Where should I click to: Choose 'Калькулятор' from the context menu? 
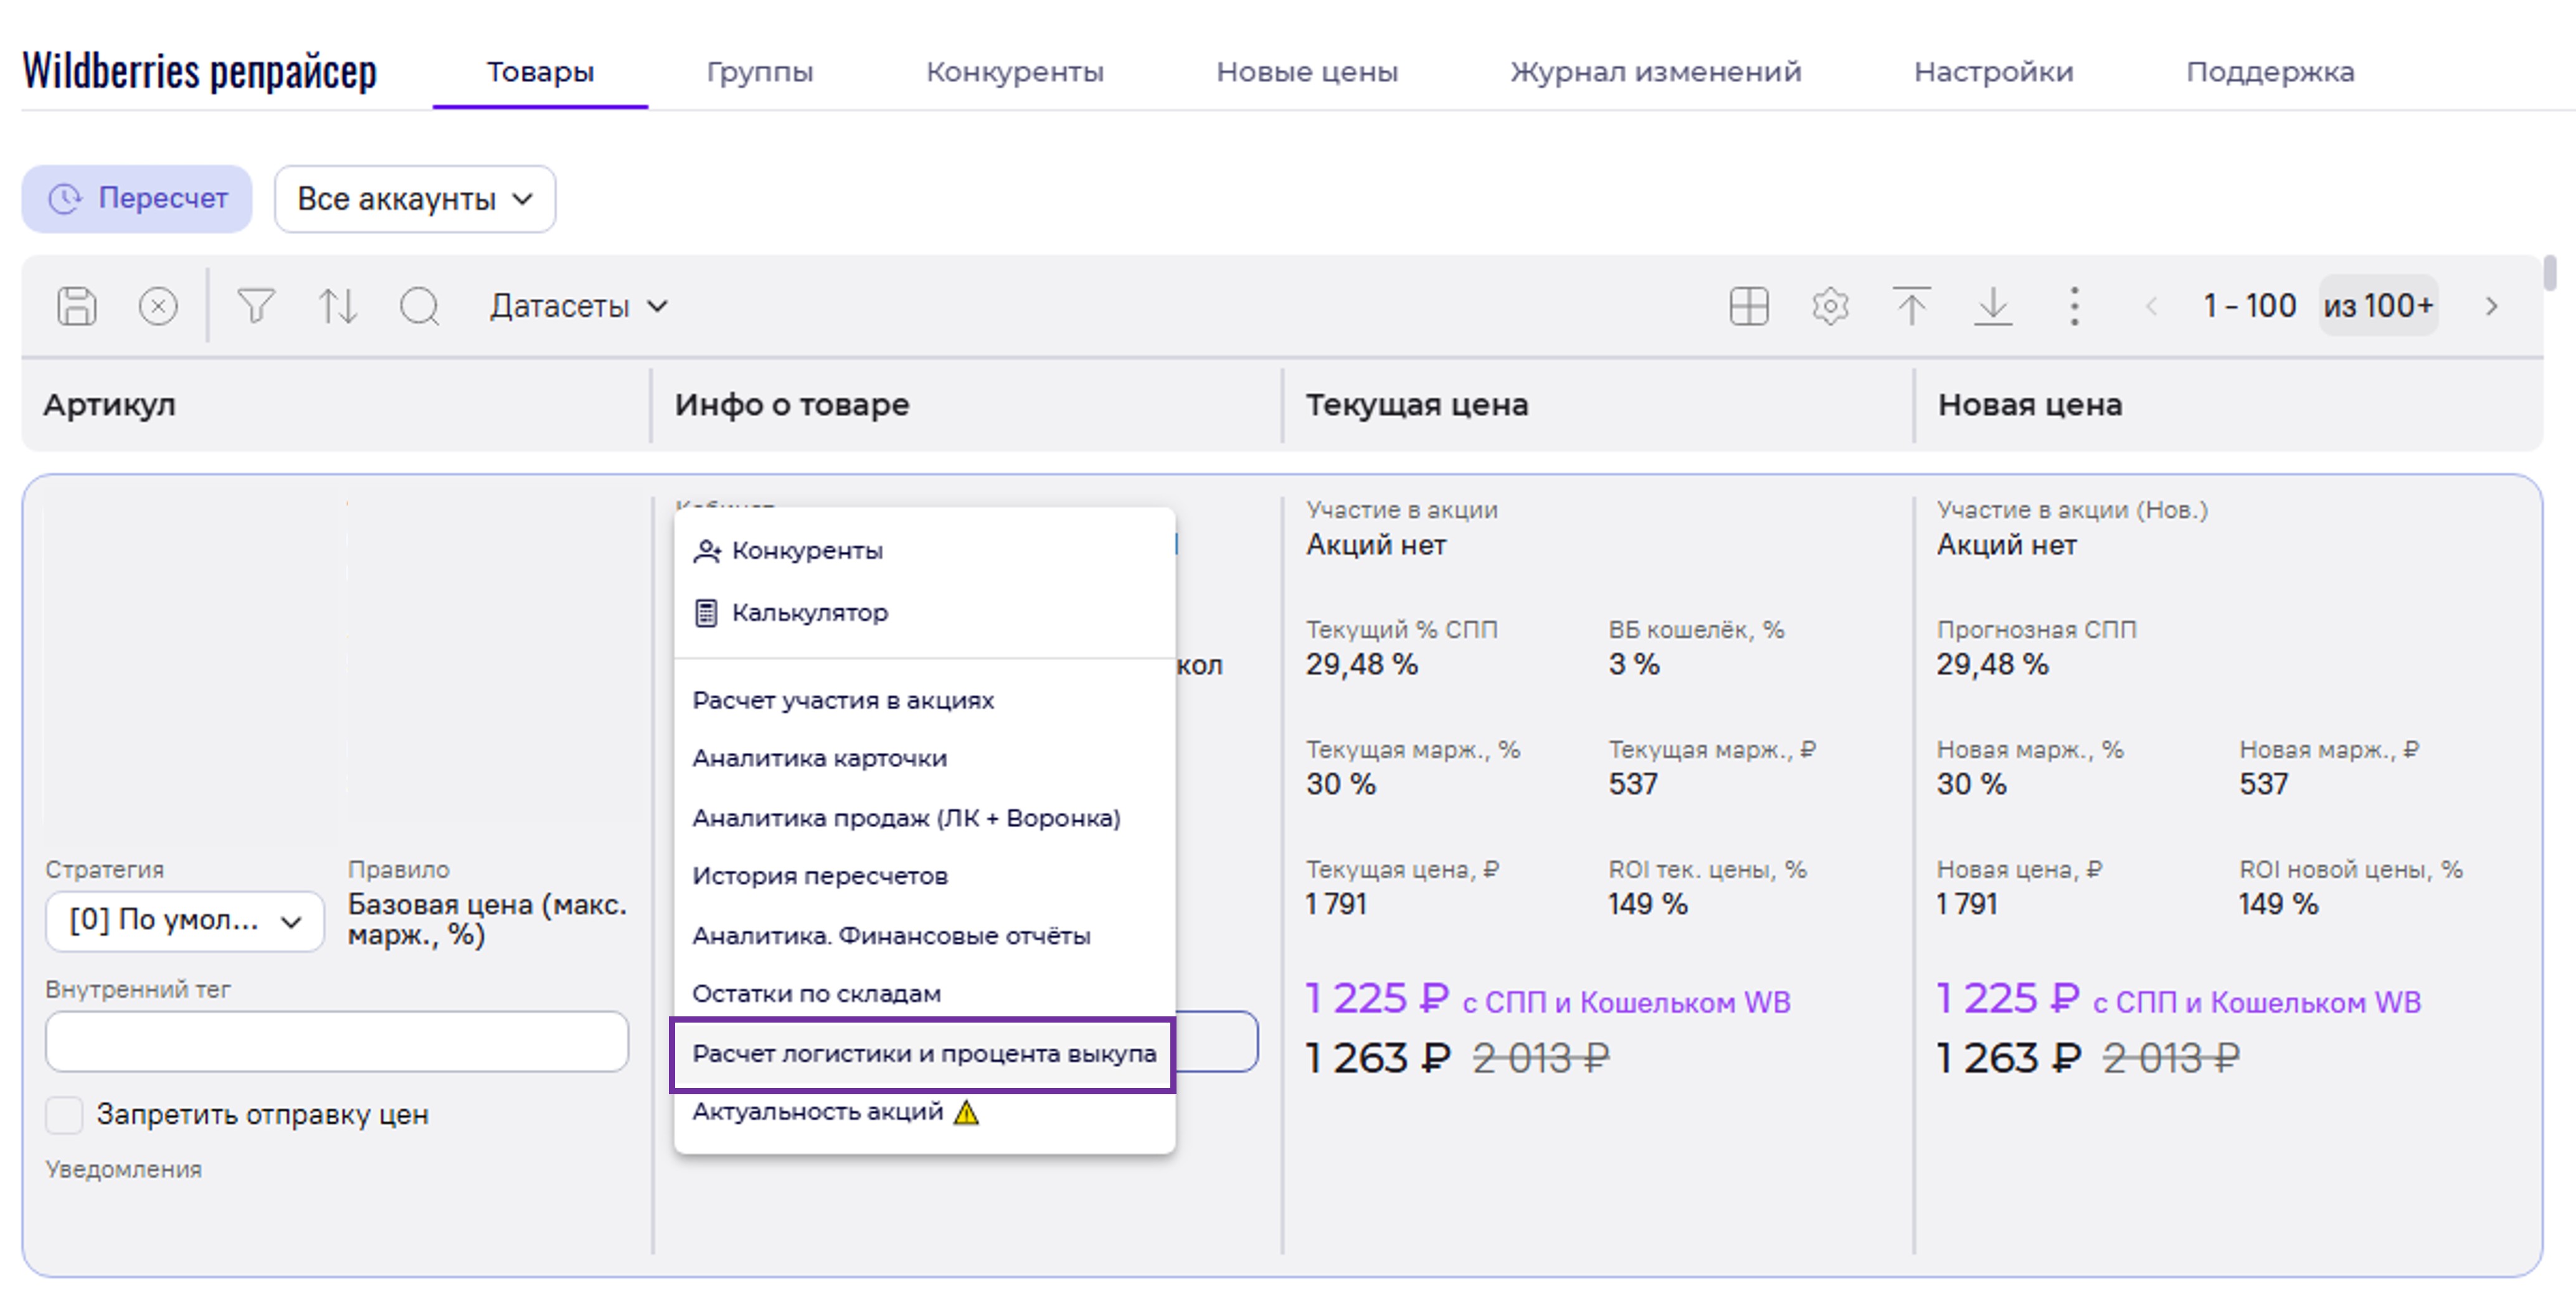click(x=808, y=612)
